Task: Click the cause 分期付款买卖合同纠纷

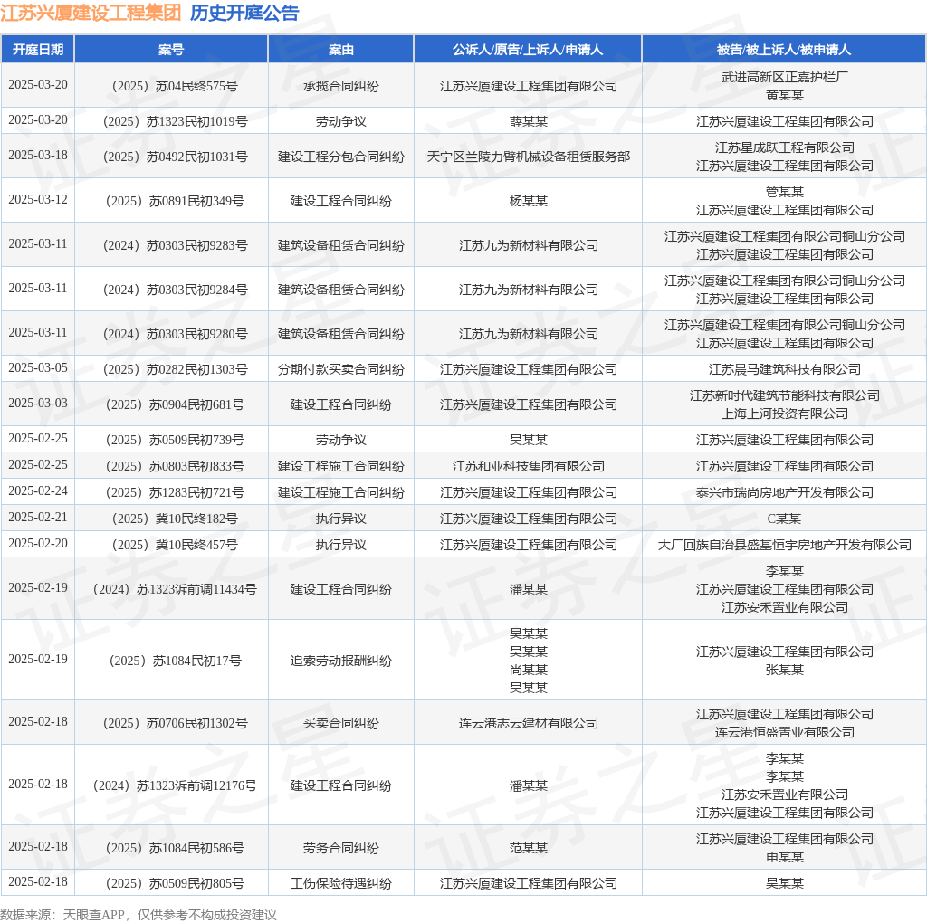Action: [x=341, y=370]
